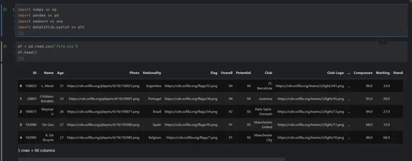Click the df = pd.read_csv('fifa.csv') line
The width and height of the screenshot is (412, 161).
[48, 46]
